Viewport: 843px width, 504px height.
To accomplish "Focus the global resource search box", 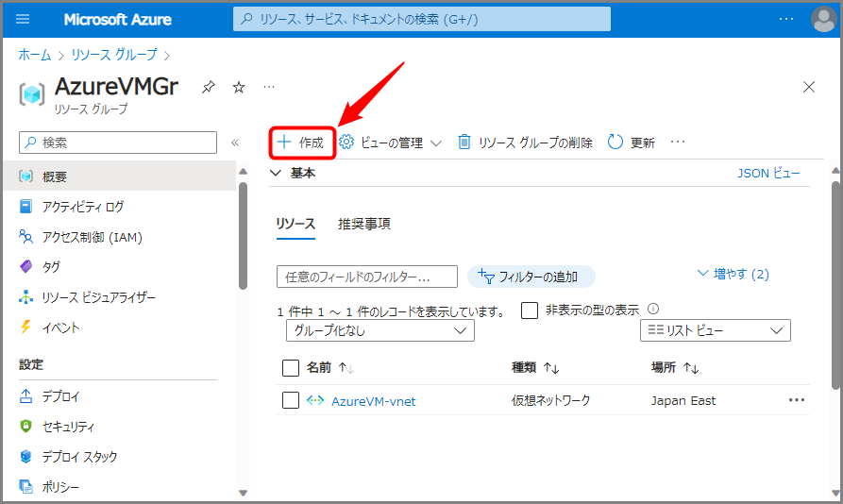I will pyautogui.click(x=421, y=19).
